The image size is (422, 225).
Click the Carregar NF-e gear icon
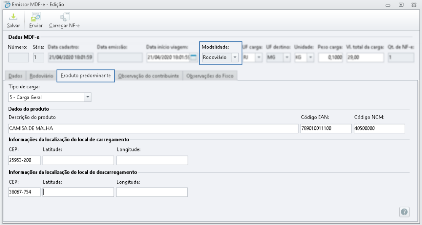(x=65, y=17)
